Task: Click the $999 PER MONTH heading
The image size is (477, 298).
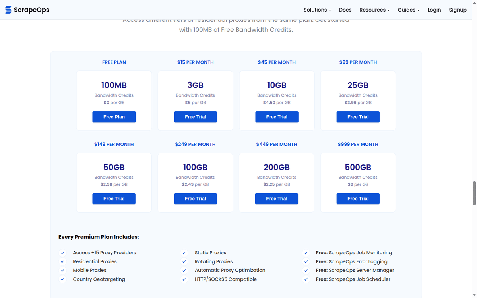Action: (358, 144)
